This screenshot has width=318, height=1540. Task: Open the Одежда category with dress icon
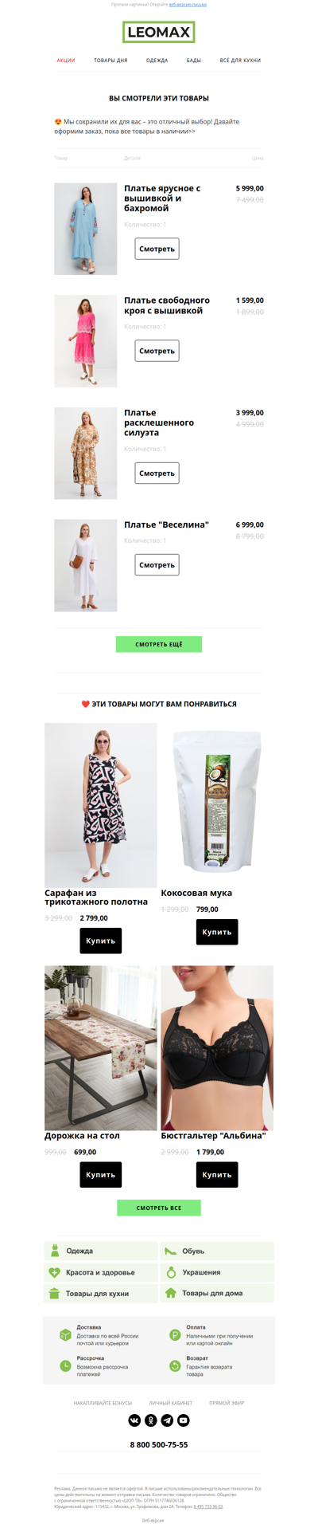pos(101,1251)
